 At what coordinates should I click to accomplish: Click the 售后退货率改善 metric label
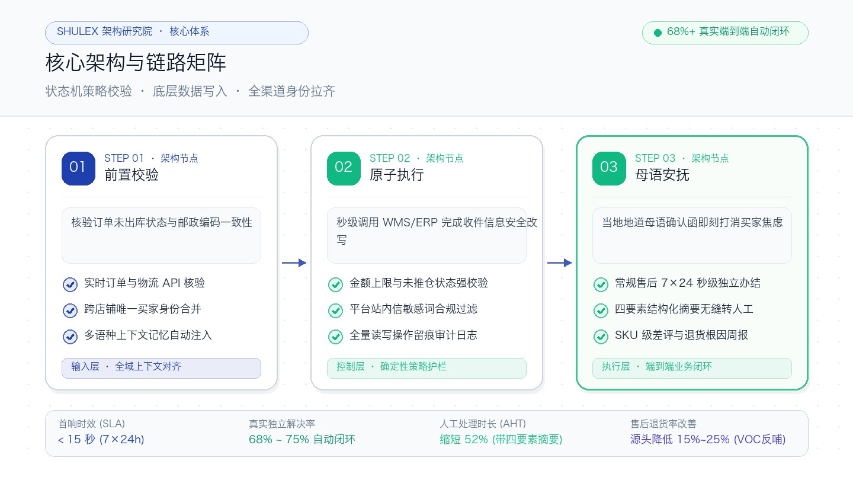click(663, 424)
